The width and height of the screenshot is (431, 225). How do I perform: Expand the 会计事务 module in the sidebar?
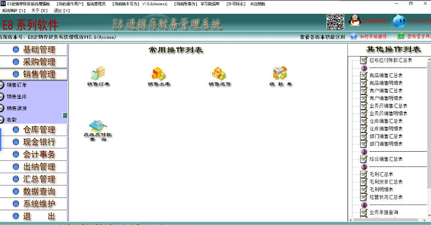pyautogui.click(x=33, y=155)
